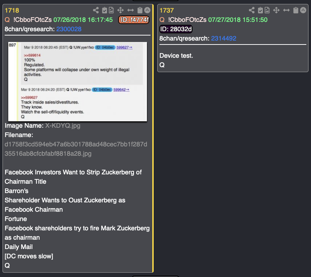Click share icon on post 1718
Viewport: 311px width, 277px height.
(x=96, y=10)
